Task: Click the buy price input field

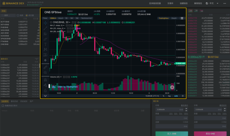Action: [170, 109]
